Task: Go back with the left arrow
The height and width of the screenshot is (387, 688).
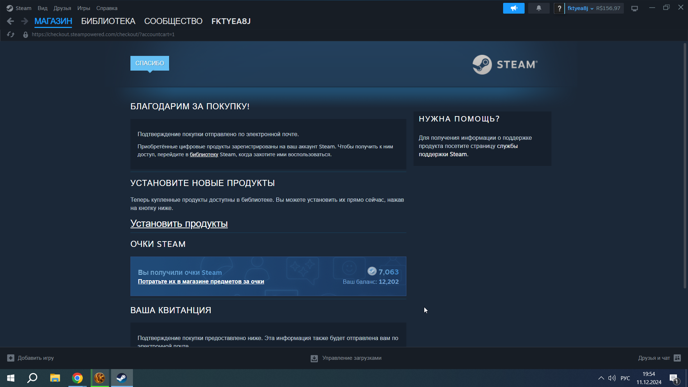Action: (10, 21)
